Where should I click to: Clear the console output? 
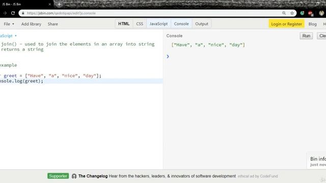[321, 36]
